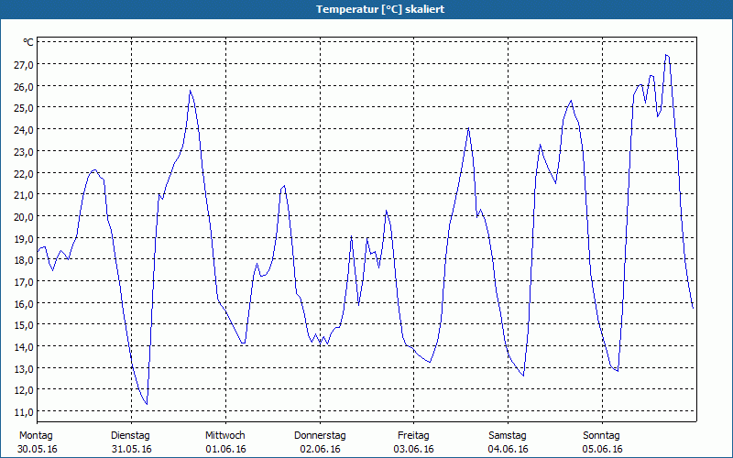The width and height of the screenshot is (733, 458).
Task: Click the 27,0 y-axis label
Action: [24, 64]
